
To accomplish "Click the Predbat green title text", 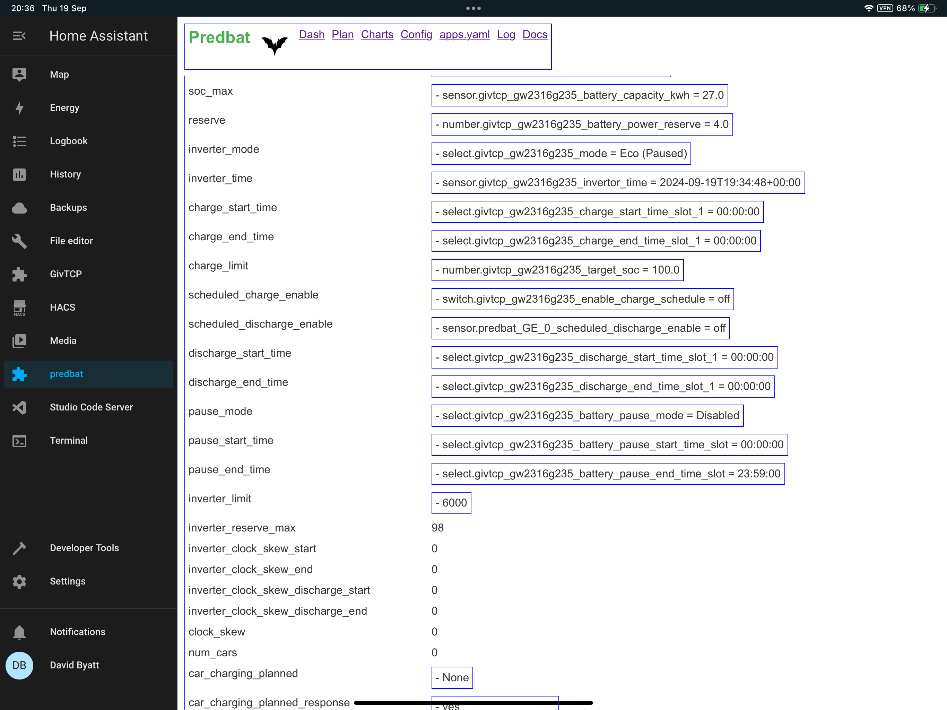I will (219, 38).
